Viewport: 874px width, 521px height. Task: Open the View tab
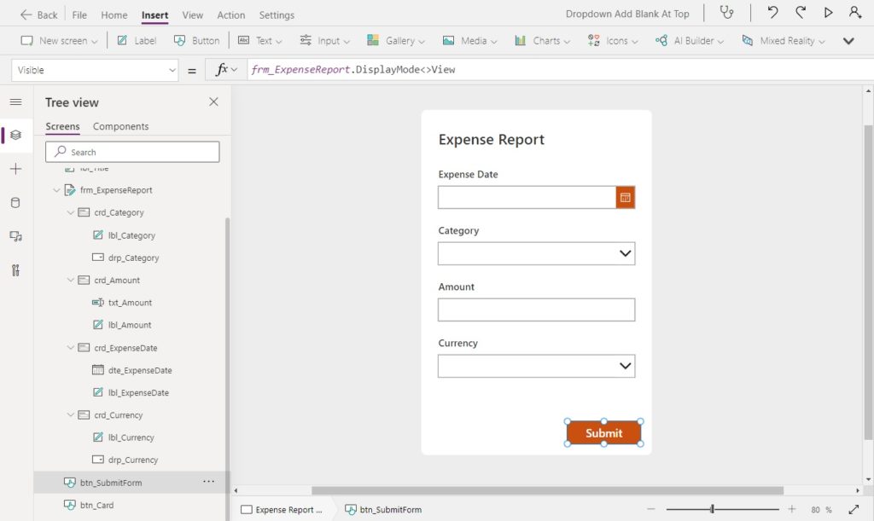tap(192, 15)
